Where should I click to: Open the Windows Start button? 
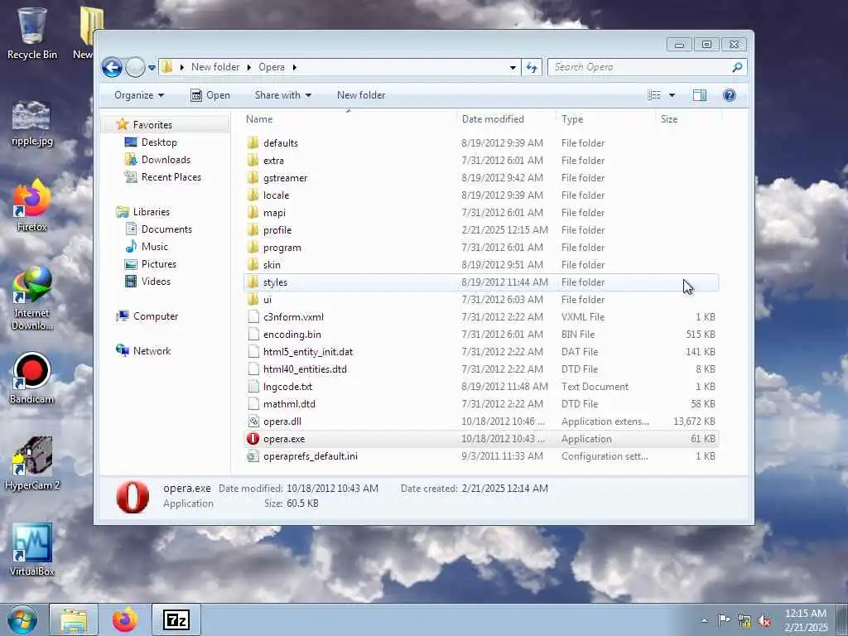(x=22, y=619)
